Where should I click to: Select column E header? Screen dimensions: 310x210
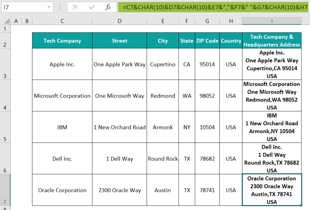click(163, 21)
